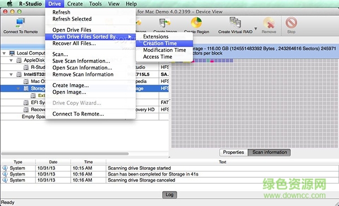Viewport: 339px width, 206px height.
Task: Choose Refresh from Drive menu
Action: pyautogui.click(x=90, y=12)
